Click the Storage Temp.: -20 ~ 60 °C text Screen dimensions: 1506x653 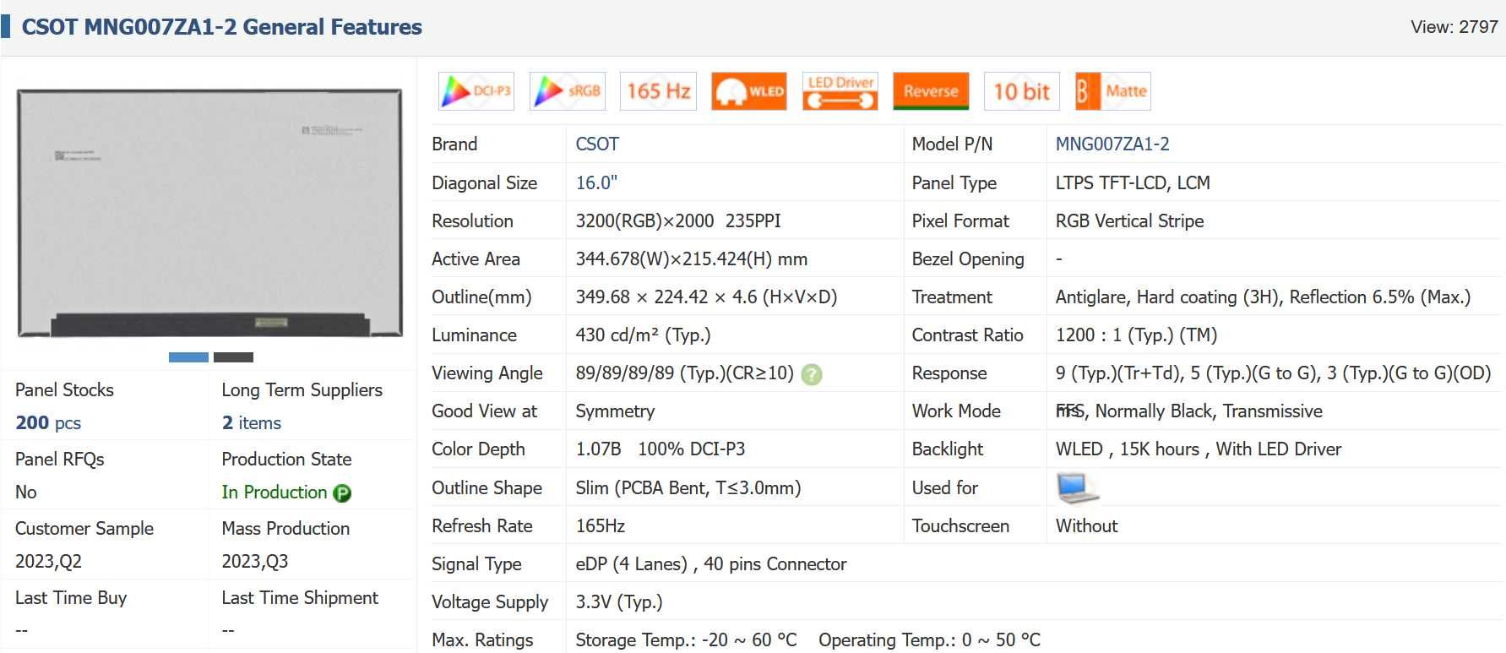coord(686,640)
